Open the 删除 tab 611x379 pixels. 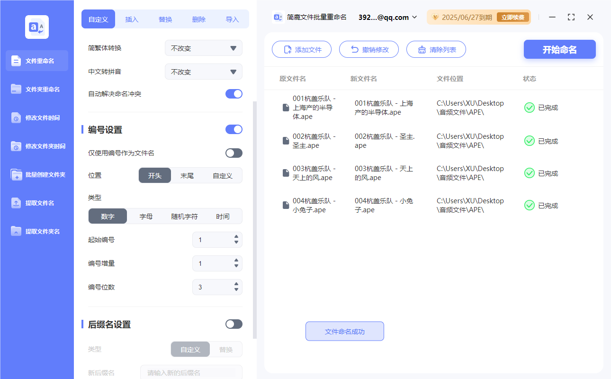(198, 19)
